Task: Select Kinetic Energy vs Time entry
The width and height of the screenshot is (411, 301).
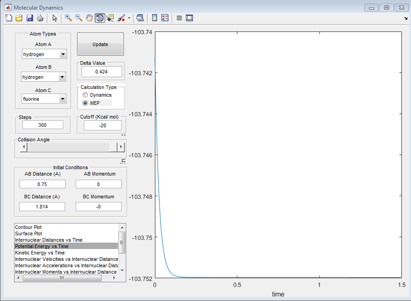Action: (40, 253)
